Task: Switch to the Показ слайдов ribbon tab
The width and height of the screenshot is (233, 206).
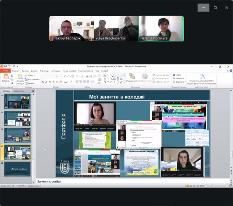Action: [x=69, y=71]
